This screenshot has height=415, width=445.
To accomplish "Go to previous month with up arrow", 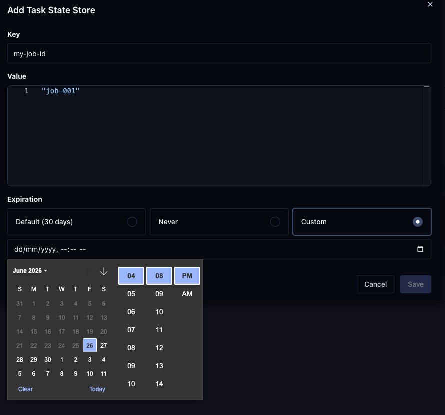I will click(x=88, y=271).
